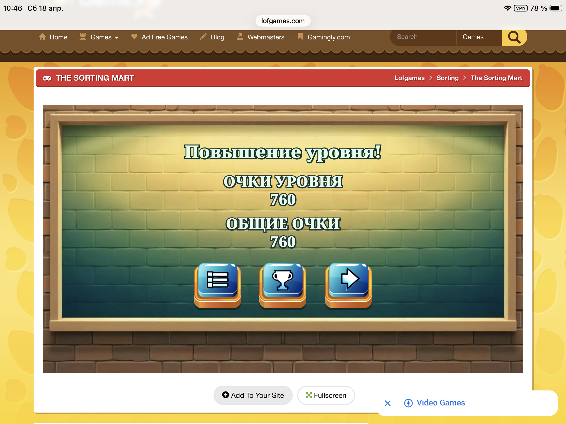
Task: Click the gamepad icon in the title bar
Action: tap(47, 78)
